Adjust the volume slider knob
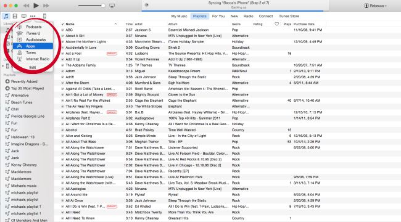 pyautogui.click(x=103, y=6)
